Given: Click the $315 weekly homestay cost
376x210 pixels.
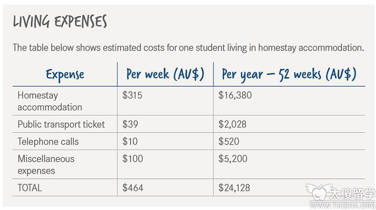Looking at the screenshot, I should click(x=132, y=95).
